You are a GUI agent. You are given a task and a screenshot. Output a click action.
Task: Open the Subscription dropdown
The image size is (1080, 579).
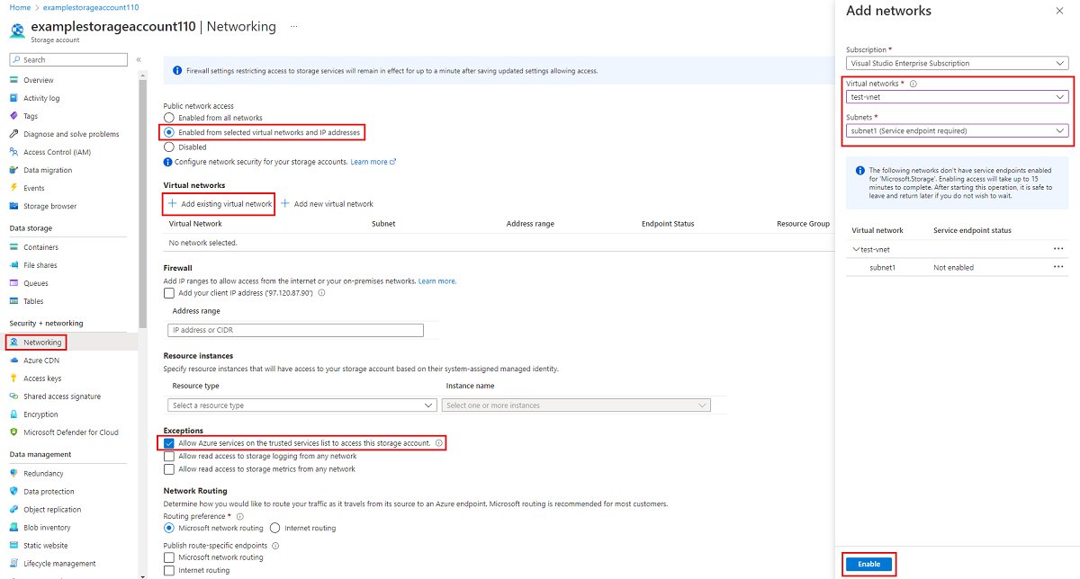tap(958, 64)
